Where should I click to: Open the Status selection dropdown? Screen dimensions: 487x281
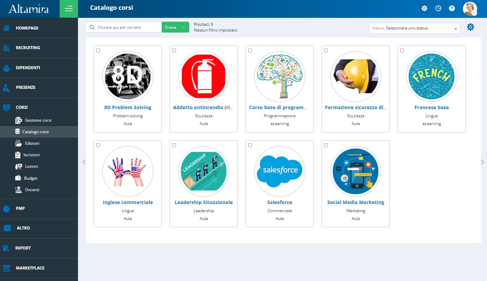[414, 28]
